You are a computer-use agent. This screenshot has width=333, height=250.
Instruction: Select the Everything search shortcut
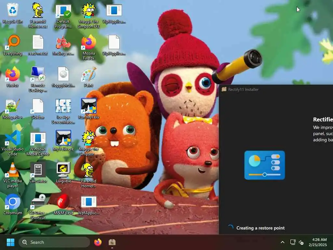pyautogui.click(x=13, y=45)
